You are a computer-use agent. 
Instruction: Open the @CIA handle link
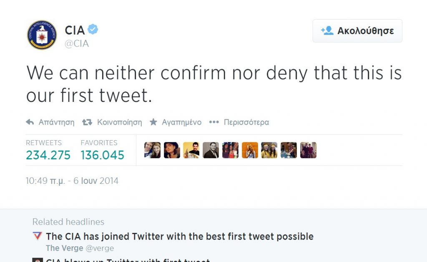point(77,44)
